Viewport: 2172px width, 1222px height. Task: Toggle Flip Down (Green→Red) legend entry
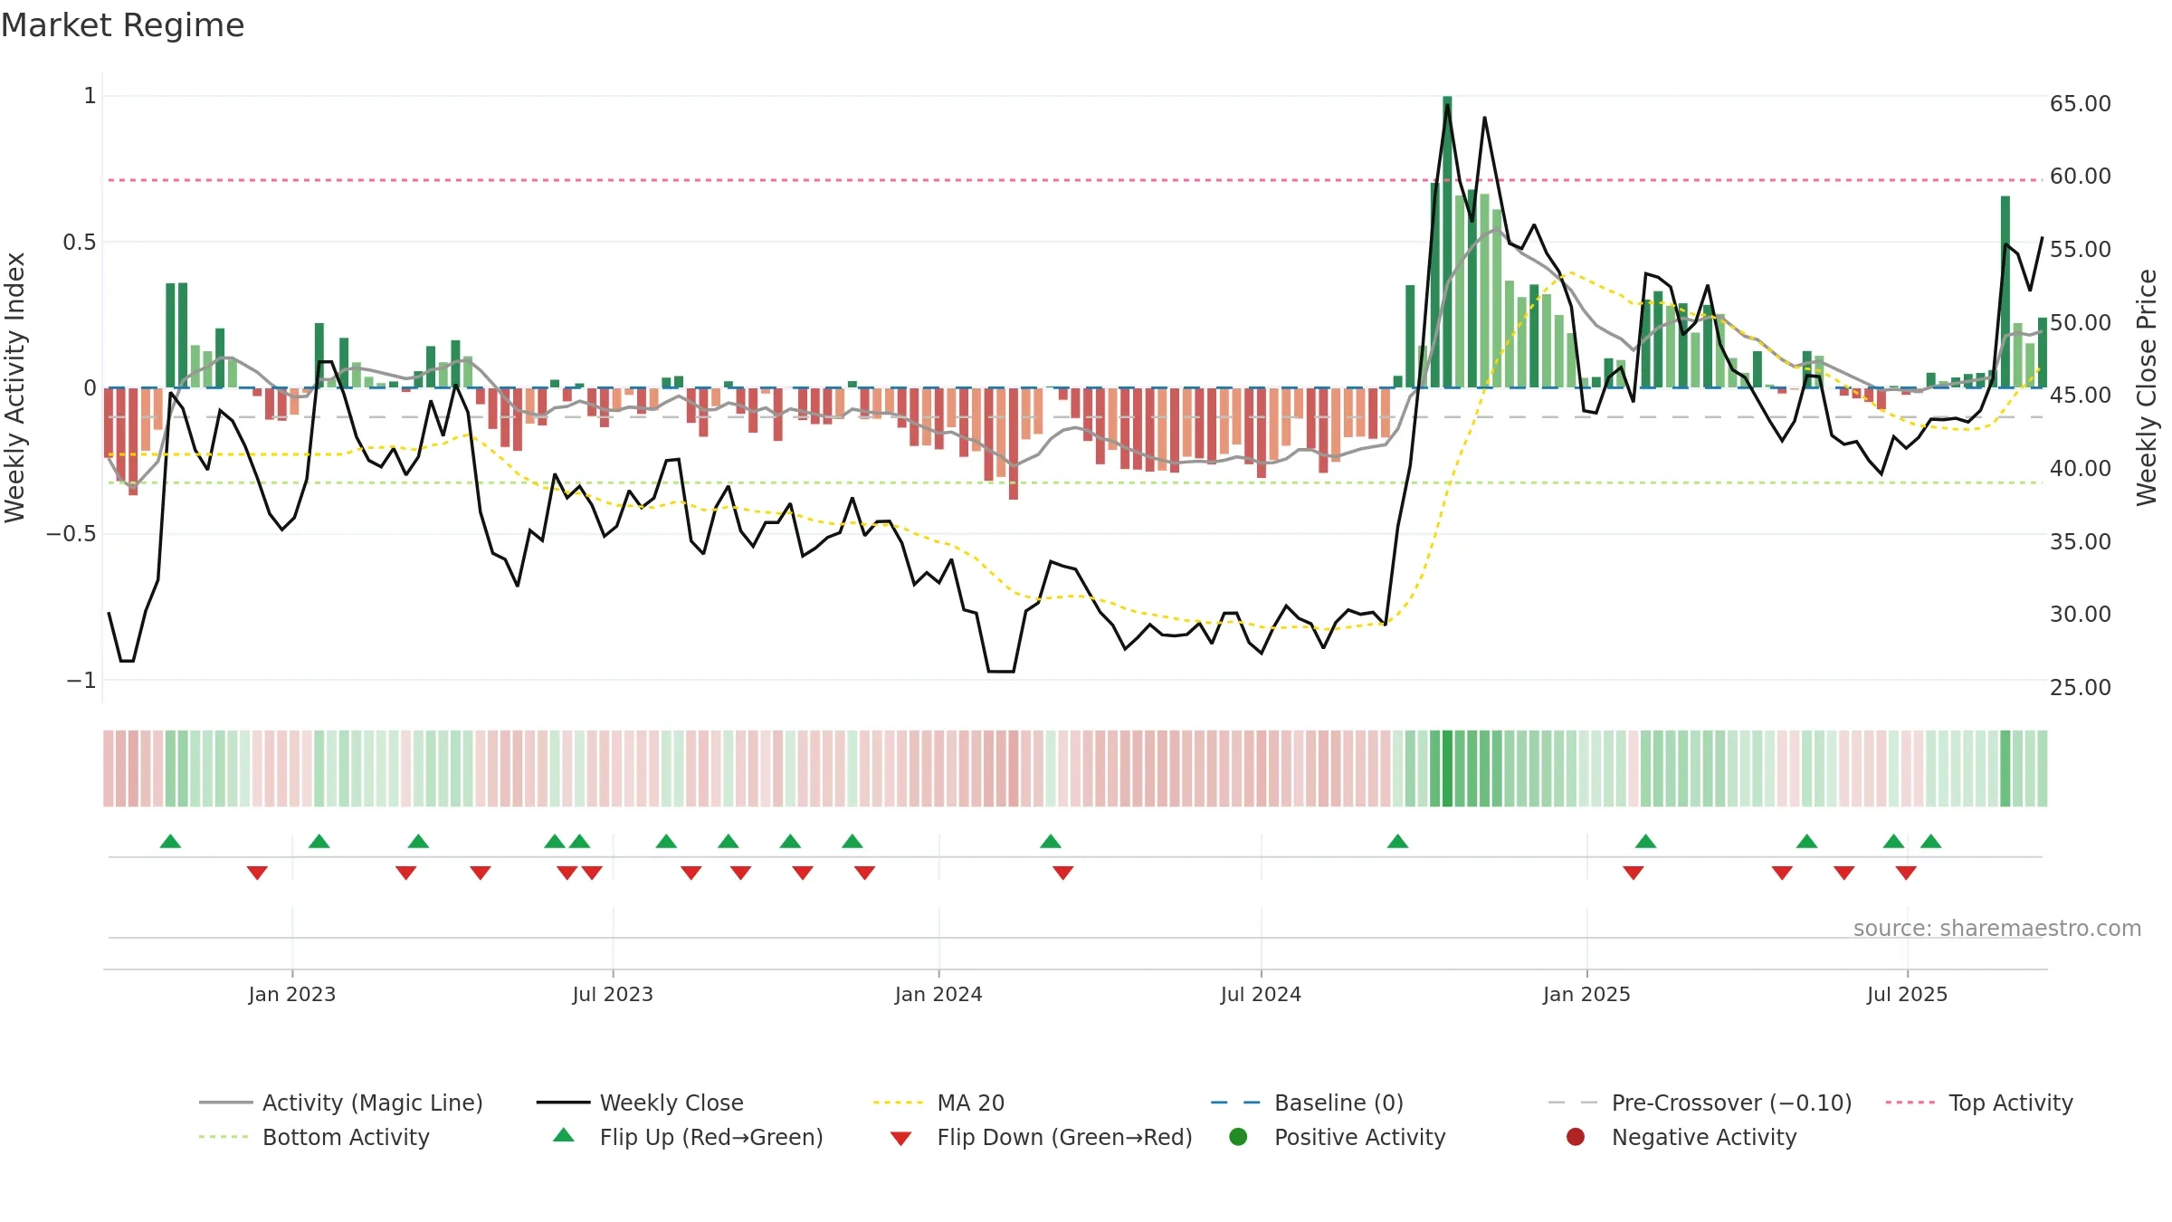1041,1137
